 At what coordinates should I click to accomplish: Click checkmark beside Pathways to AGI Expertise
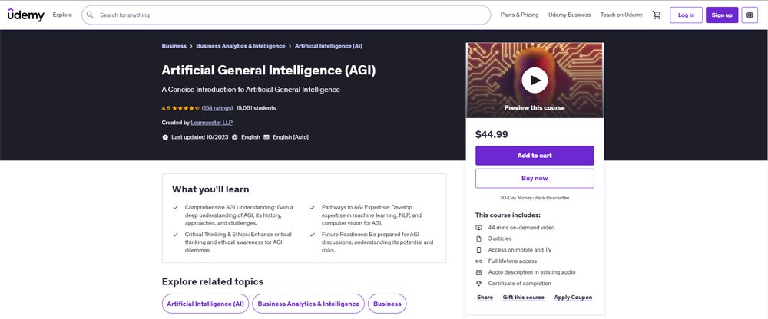click(x=312, y=208)
